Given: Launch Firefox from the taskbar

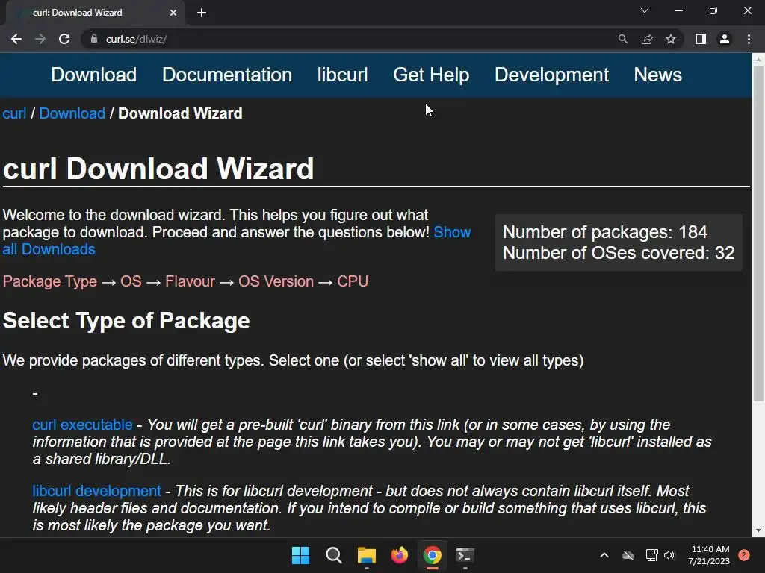Looking at the screenshot, I should click(x=400, y=555).
